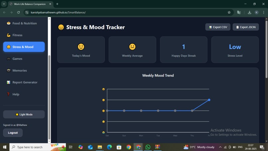The image size is (268, 151).
Task: Open Chrome profile K avatar
Action: (x=257, y=12)
